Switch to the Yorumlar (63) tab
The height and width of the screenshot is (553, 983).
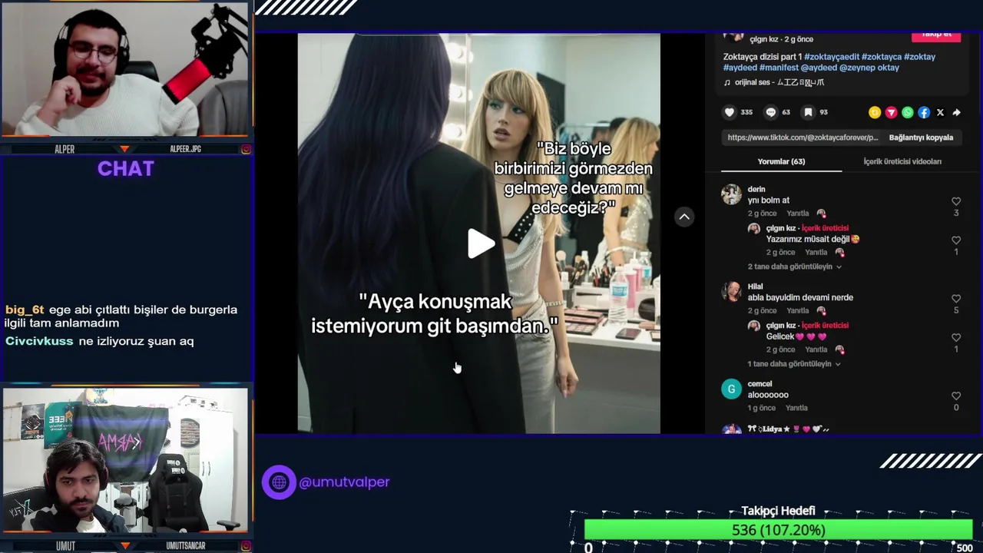781,161
